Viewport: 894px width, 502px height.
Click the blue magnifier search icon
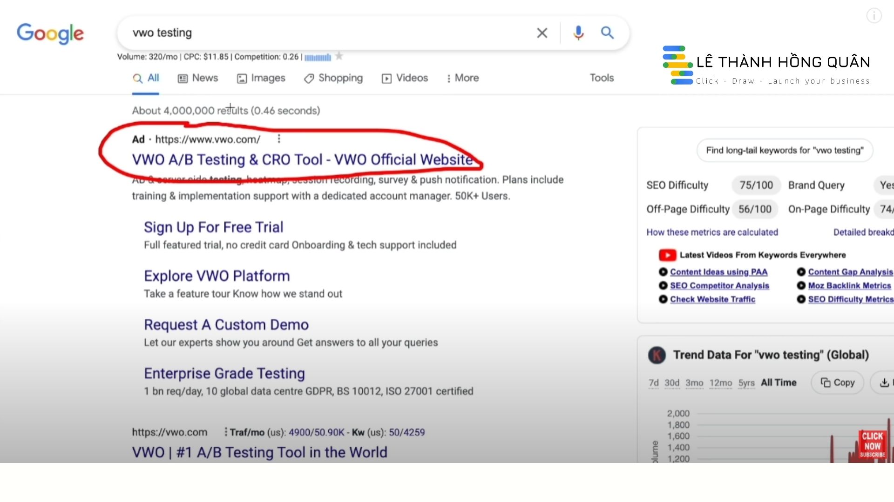(x=607, y=33)
